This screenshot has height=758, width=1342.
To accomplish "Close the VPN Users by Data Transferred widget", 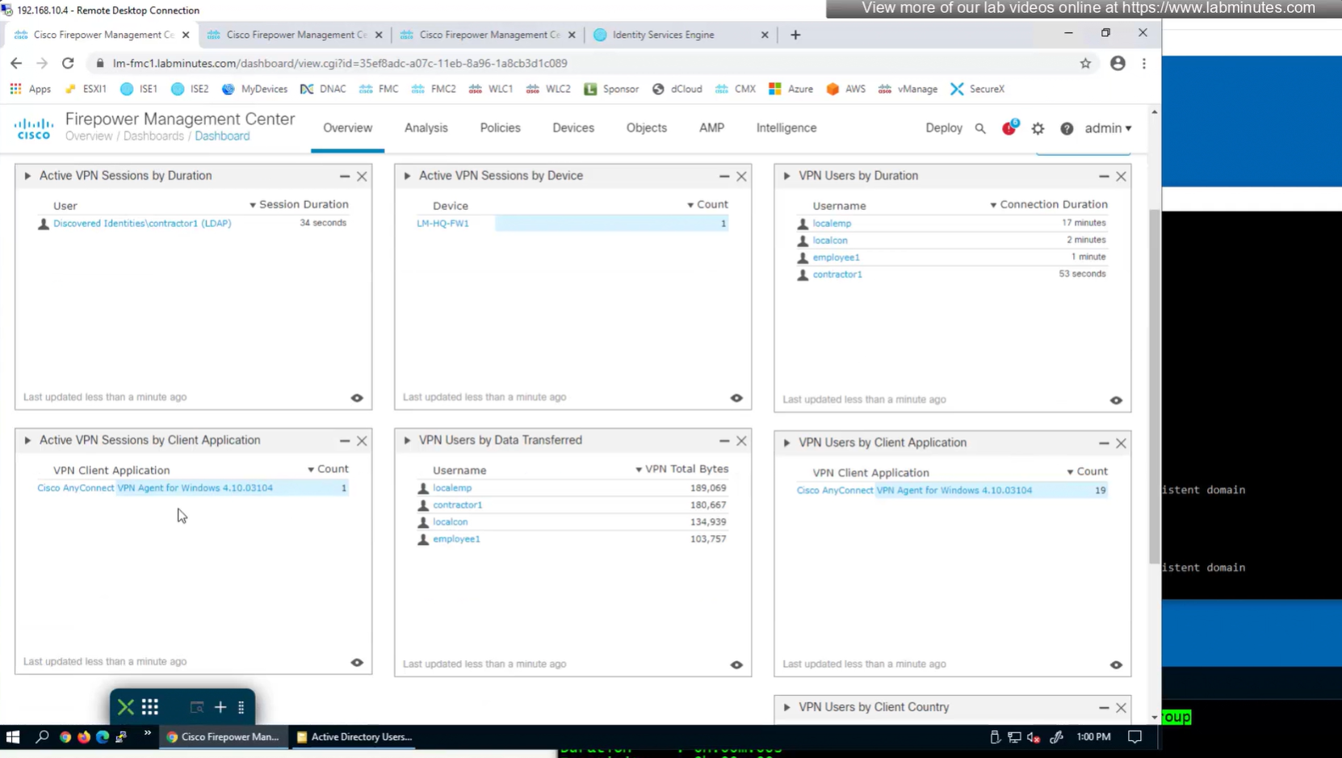I will tap(741, 441).
